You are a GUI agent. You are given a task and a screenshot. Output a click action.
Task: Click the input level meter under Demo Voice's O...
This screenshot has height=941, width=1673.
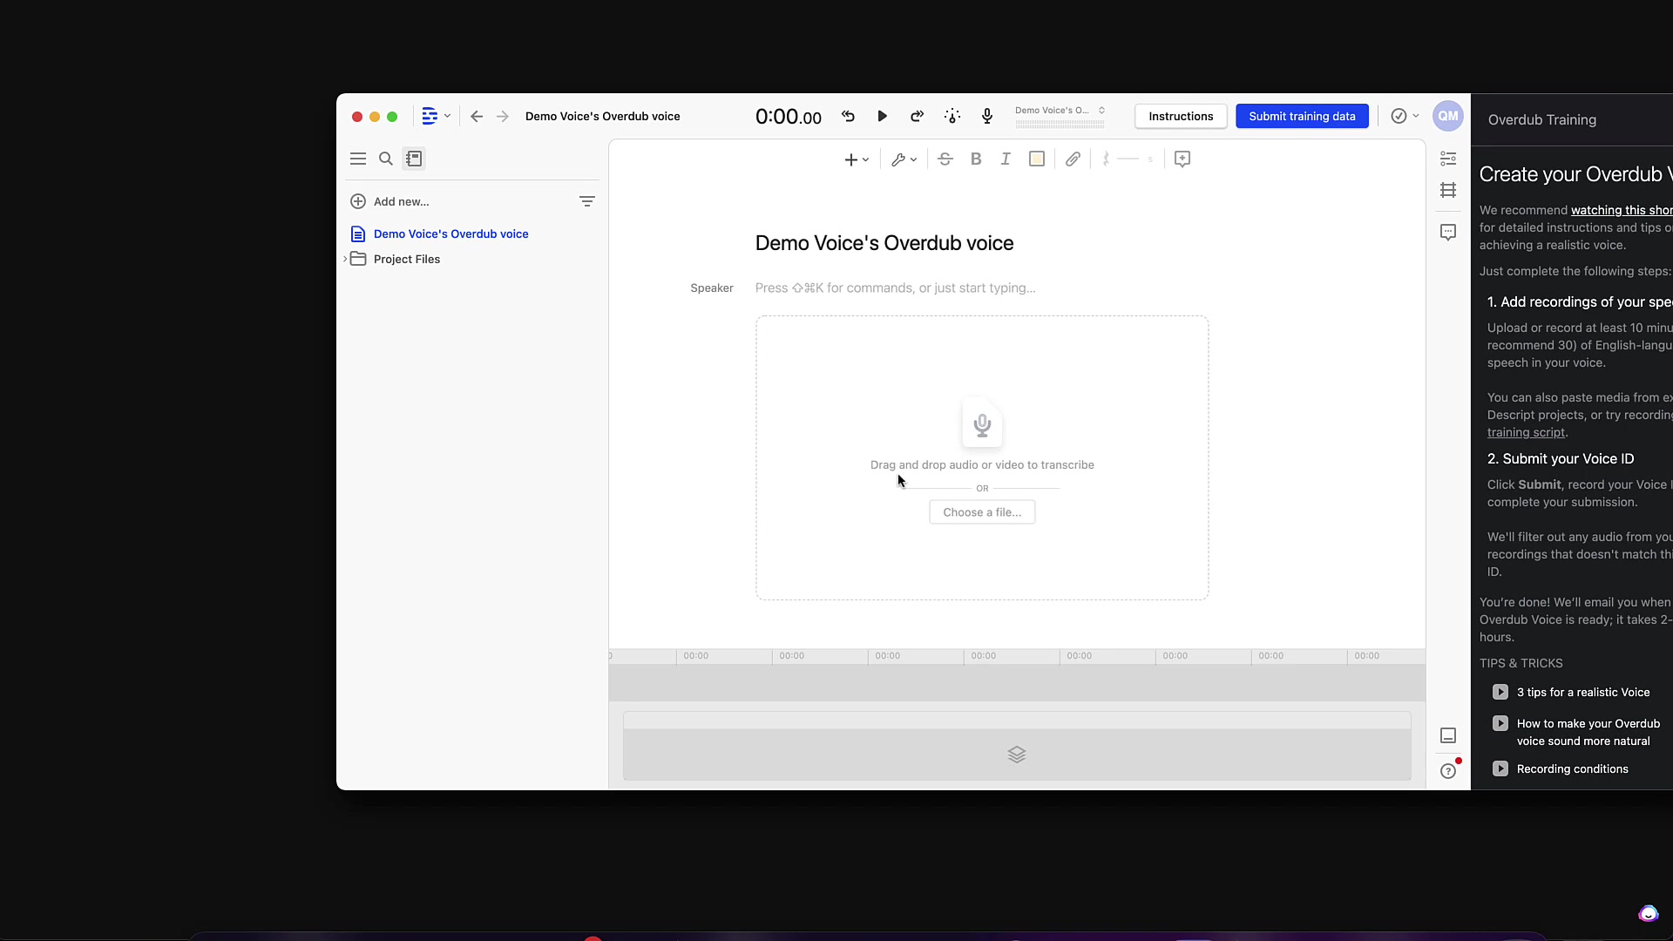(x=1060, y=125)
